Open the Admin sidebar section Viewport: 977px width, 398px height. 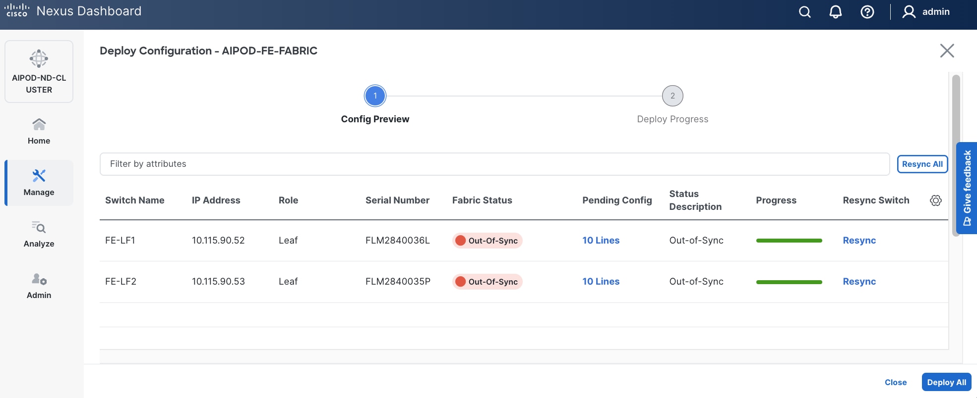[39, 286]
